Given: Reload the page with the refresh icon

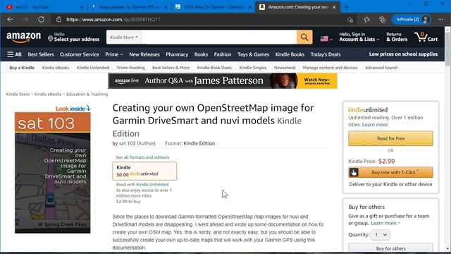Looking at the screenshot, I should pyautogui.click(x=41, y=19).
